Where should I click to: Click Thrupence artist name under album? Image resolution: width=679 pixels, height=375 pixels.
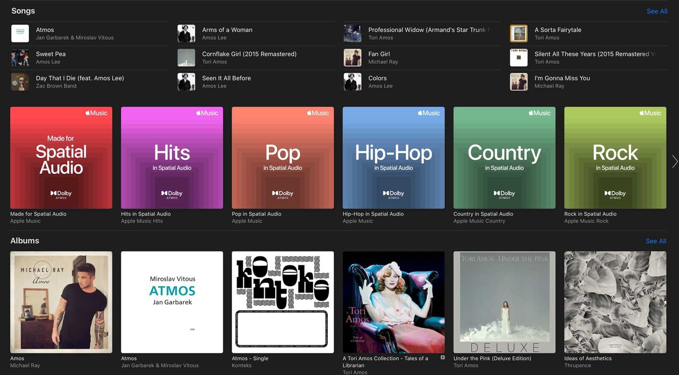tap(578, 365)
